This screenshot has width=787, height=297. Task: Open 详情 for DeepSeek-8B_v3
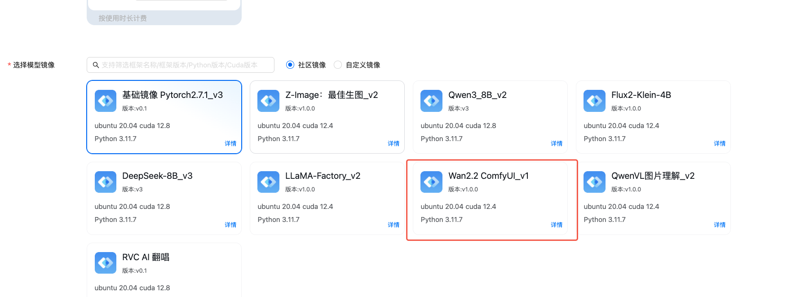coord(230,225)
